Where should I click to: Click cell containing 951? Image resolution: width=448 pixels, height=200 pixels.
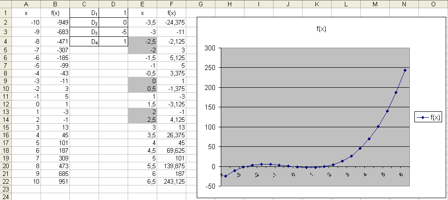coord(55,181)
